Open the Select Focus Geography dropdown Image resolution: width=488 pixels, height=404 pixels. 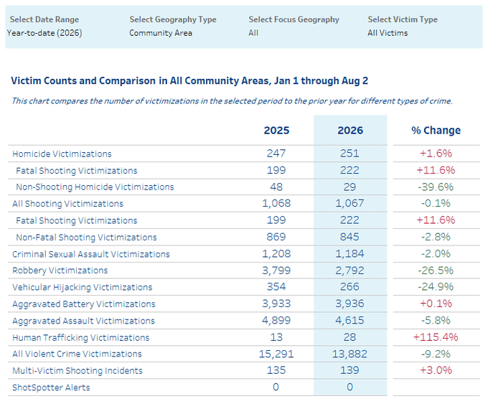253,33
